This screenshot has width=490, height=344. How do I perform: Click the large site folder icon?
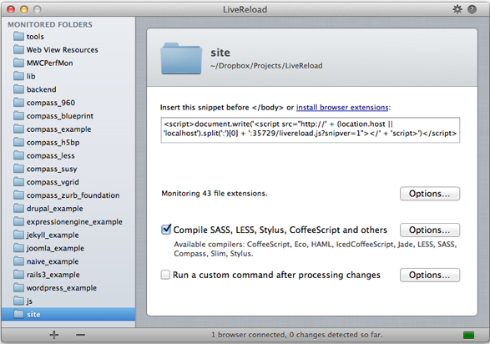(x=181, y=58)
